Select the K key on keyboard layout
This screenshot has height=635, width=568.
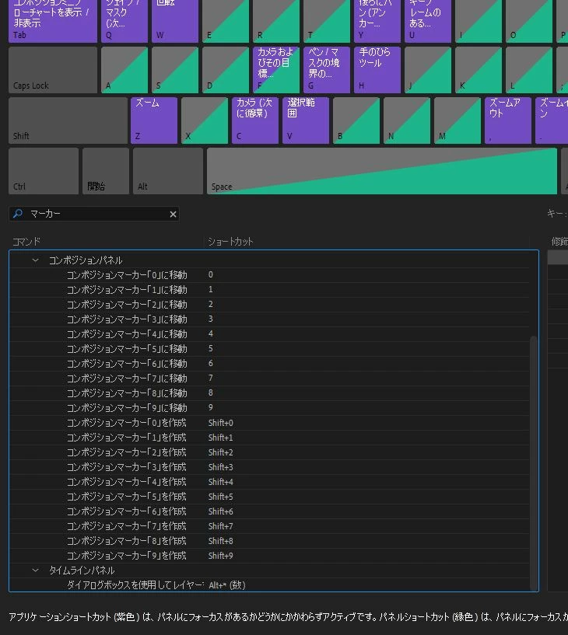[479, 70]
